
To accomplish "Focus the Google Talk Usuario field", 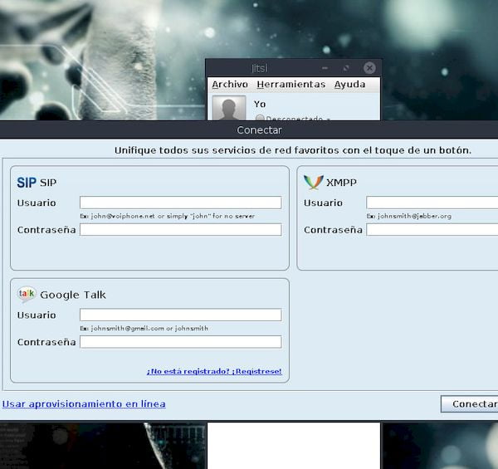I will point(180,315).
